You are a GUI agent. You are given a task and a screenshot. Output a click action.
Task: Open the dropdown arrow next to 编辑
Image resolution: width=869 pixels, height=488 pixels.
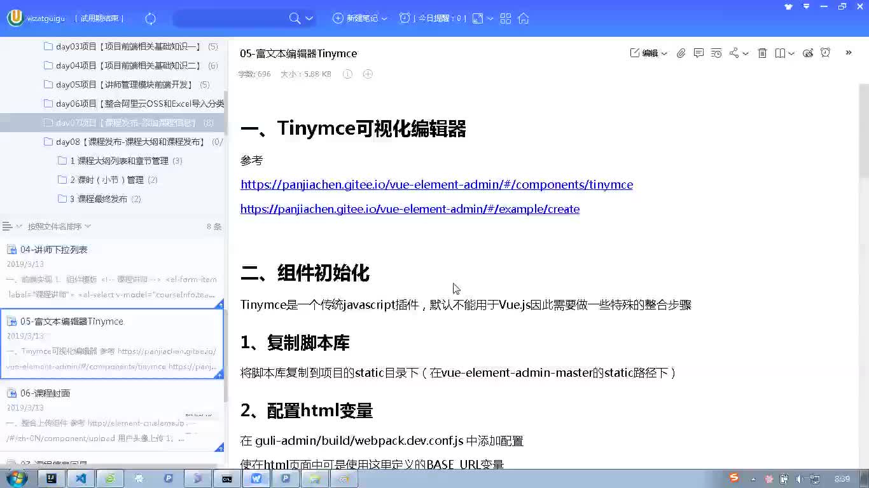[x=664, y=53]
